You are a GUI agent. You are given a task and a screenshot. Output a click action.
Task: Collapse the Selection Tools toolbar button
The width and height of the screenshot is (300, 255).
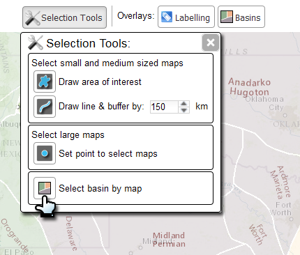[x=64, y=17]
